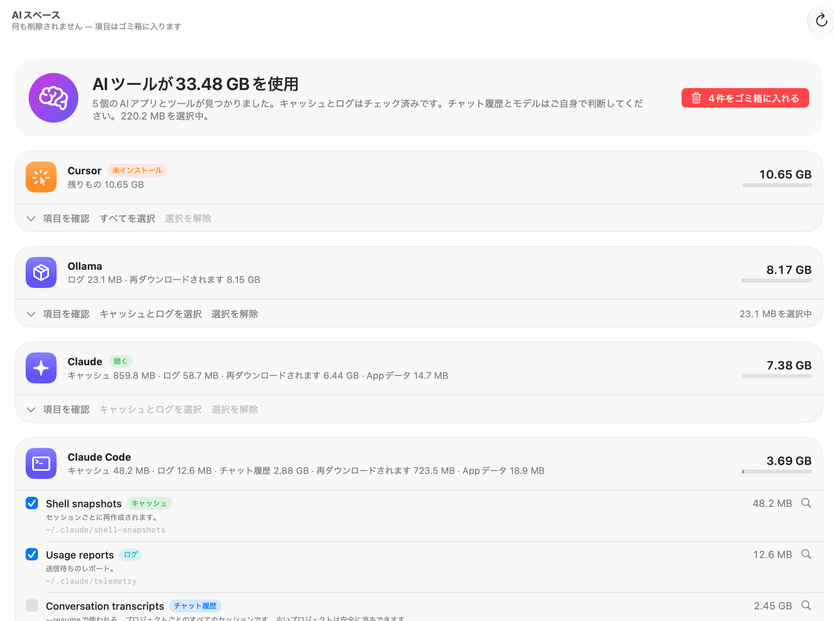Click the キャッシュ tag on Shell snapshots
This screenshot has width=834, height=621.
coord(149,503)
